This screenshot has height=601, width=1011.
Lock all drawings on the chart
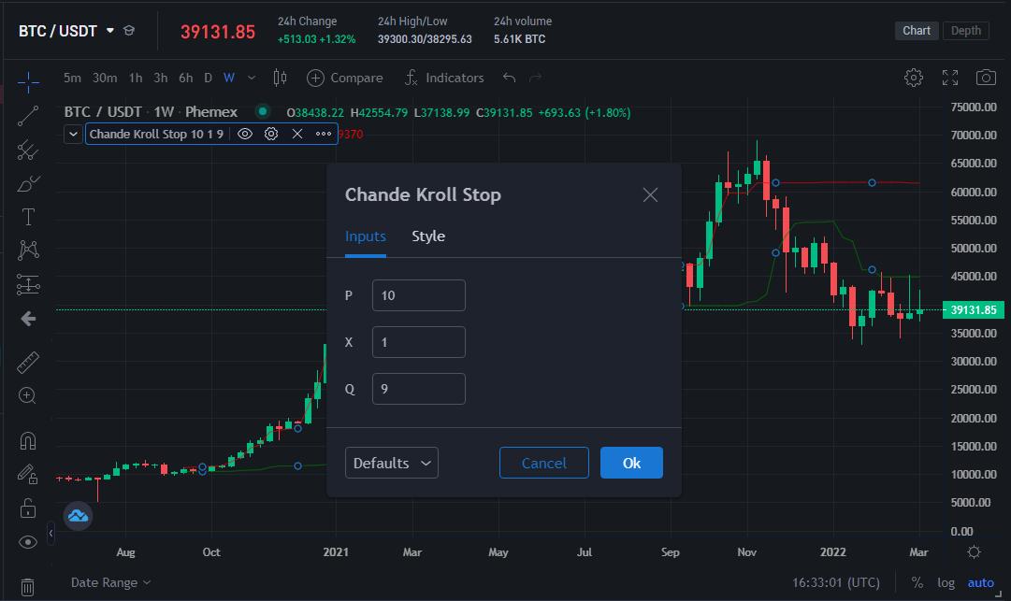(x=28, y=508)
